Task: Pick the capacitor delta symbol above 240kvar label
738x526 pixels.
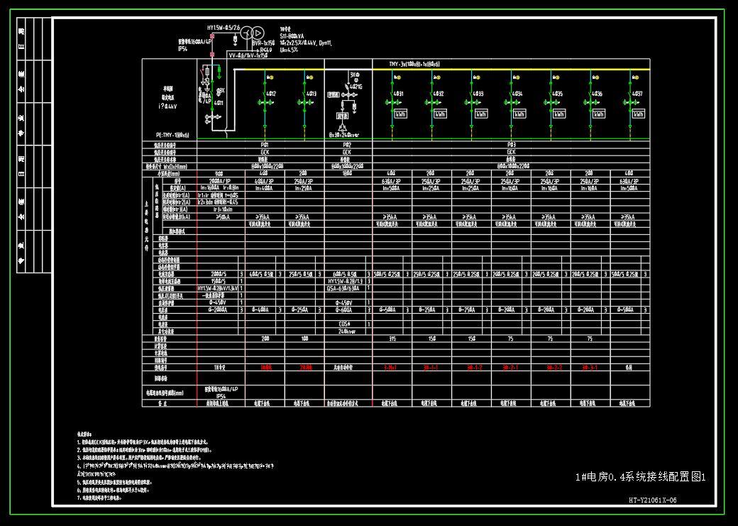Action: coord(342,128)
